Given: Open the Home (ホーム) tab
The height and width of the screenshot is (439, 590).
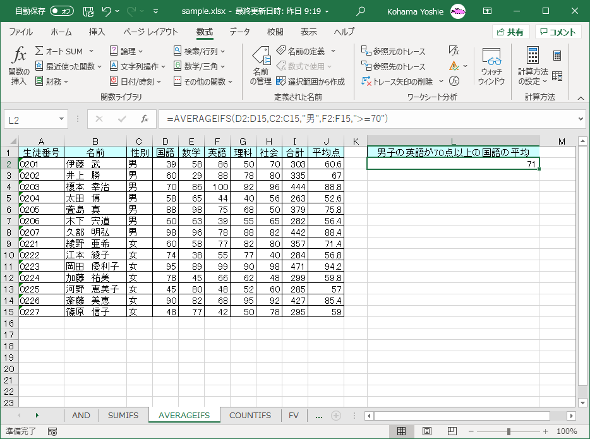Looking at the screenshot, I should (x=61, y=32).
